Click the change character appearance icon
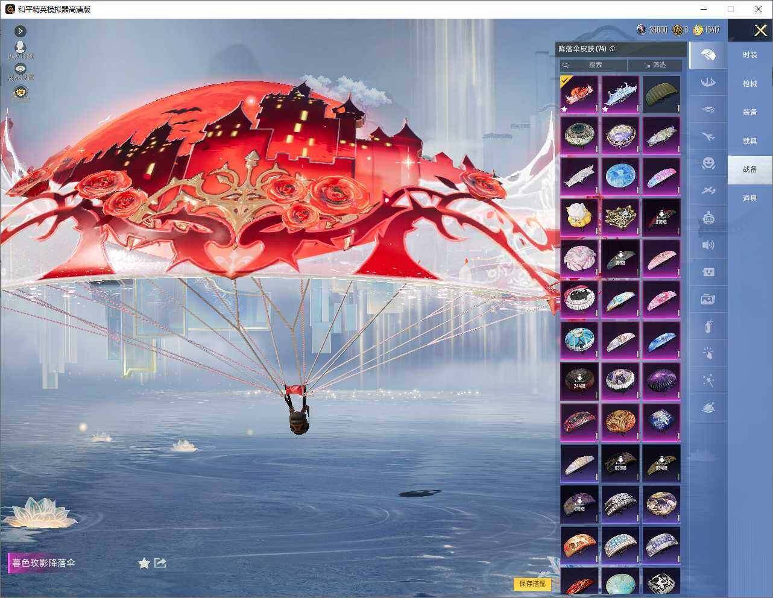 (x=21, y=48)
